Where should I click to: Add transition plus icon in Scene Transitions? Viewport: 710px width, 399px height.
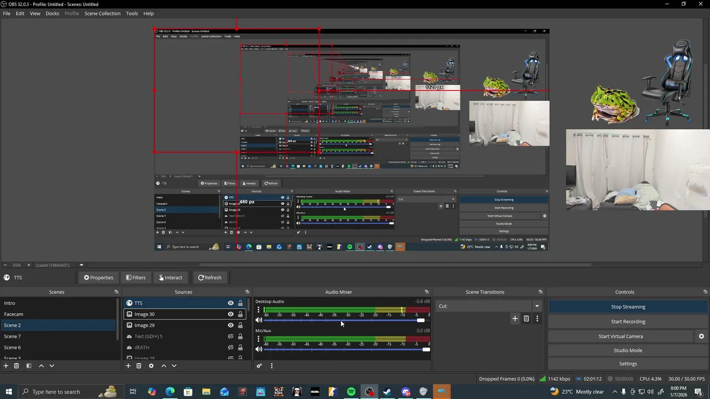(x=515, y=319)
